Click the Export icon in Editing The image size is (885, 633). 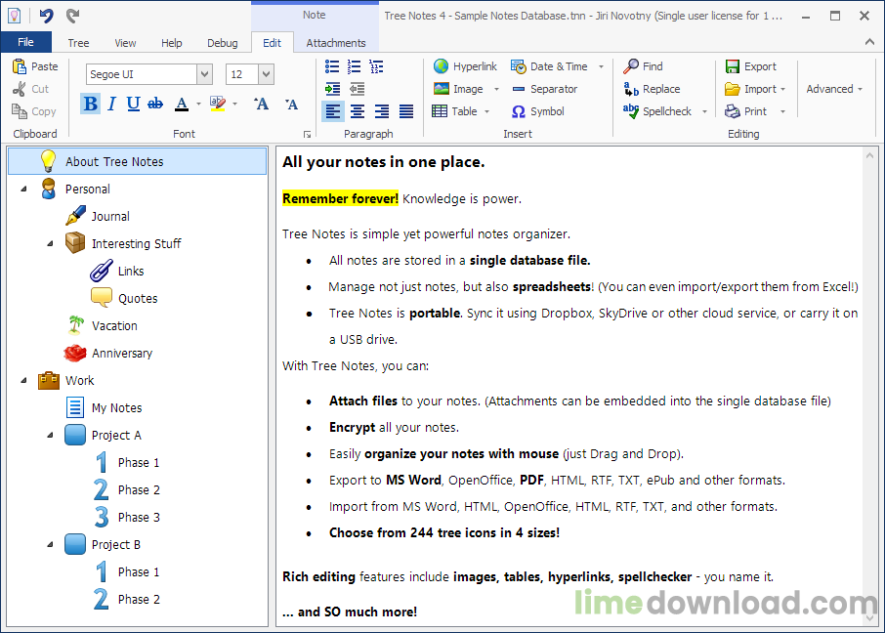[733, 66]
